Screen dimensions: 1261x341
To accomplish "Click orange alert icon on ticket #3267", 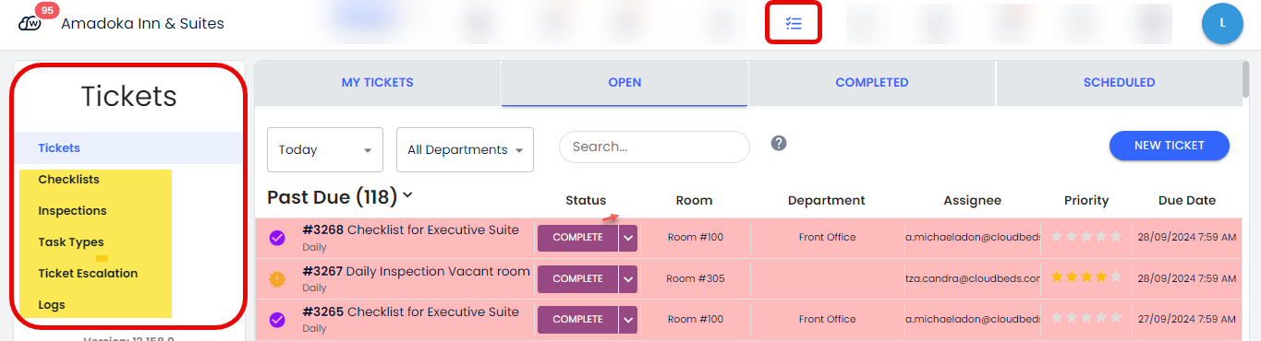I will (x=277, y=279).
